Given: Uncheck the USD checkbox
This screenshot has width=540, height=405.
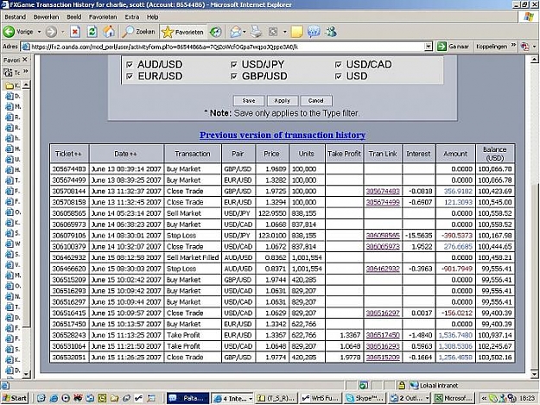Looking at the screenshot, I should coord(338,76).
